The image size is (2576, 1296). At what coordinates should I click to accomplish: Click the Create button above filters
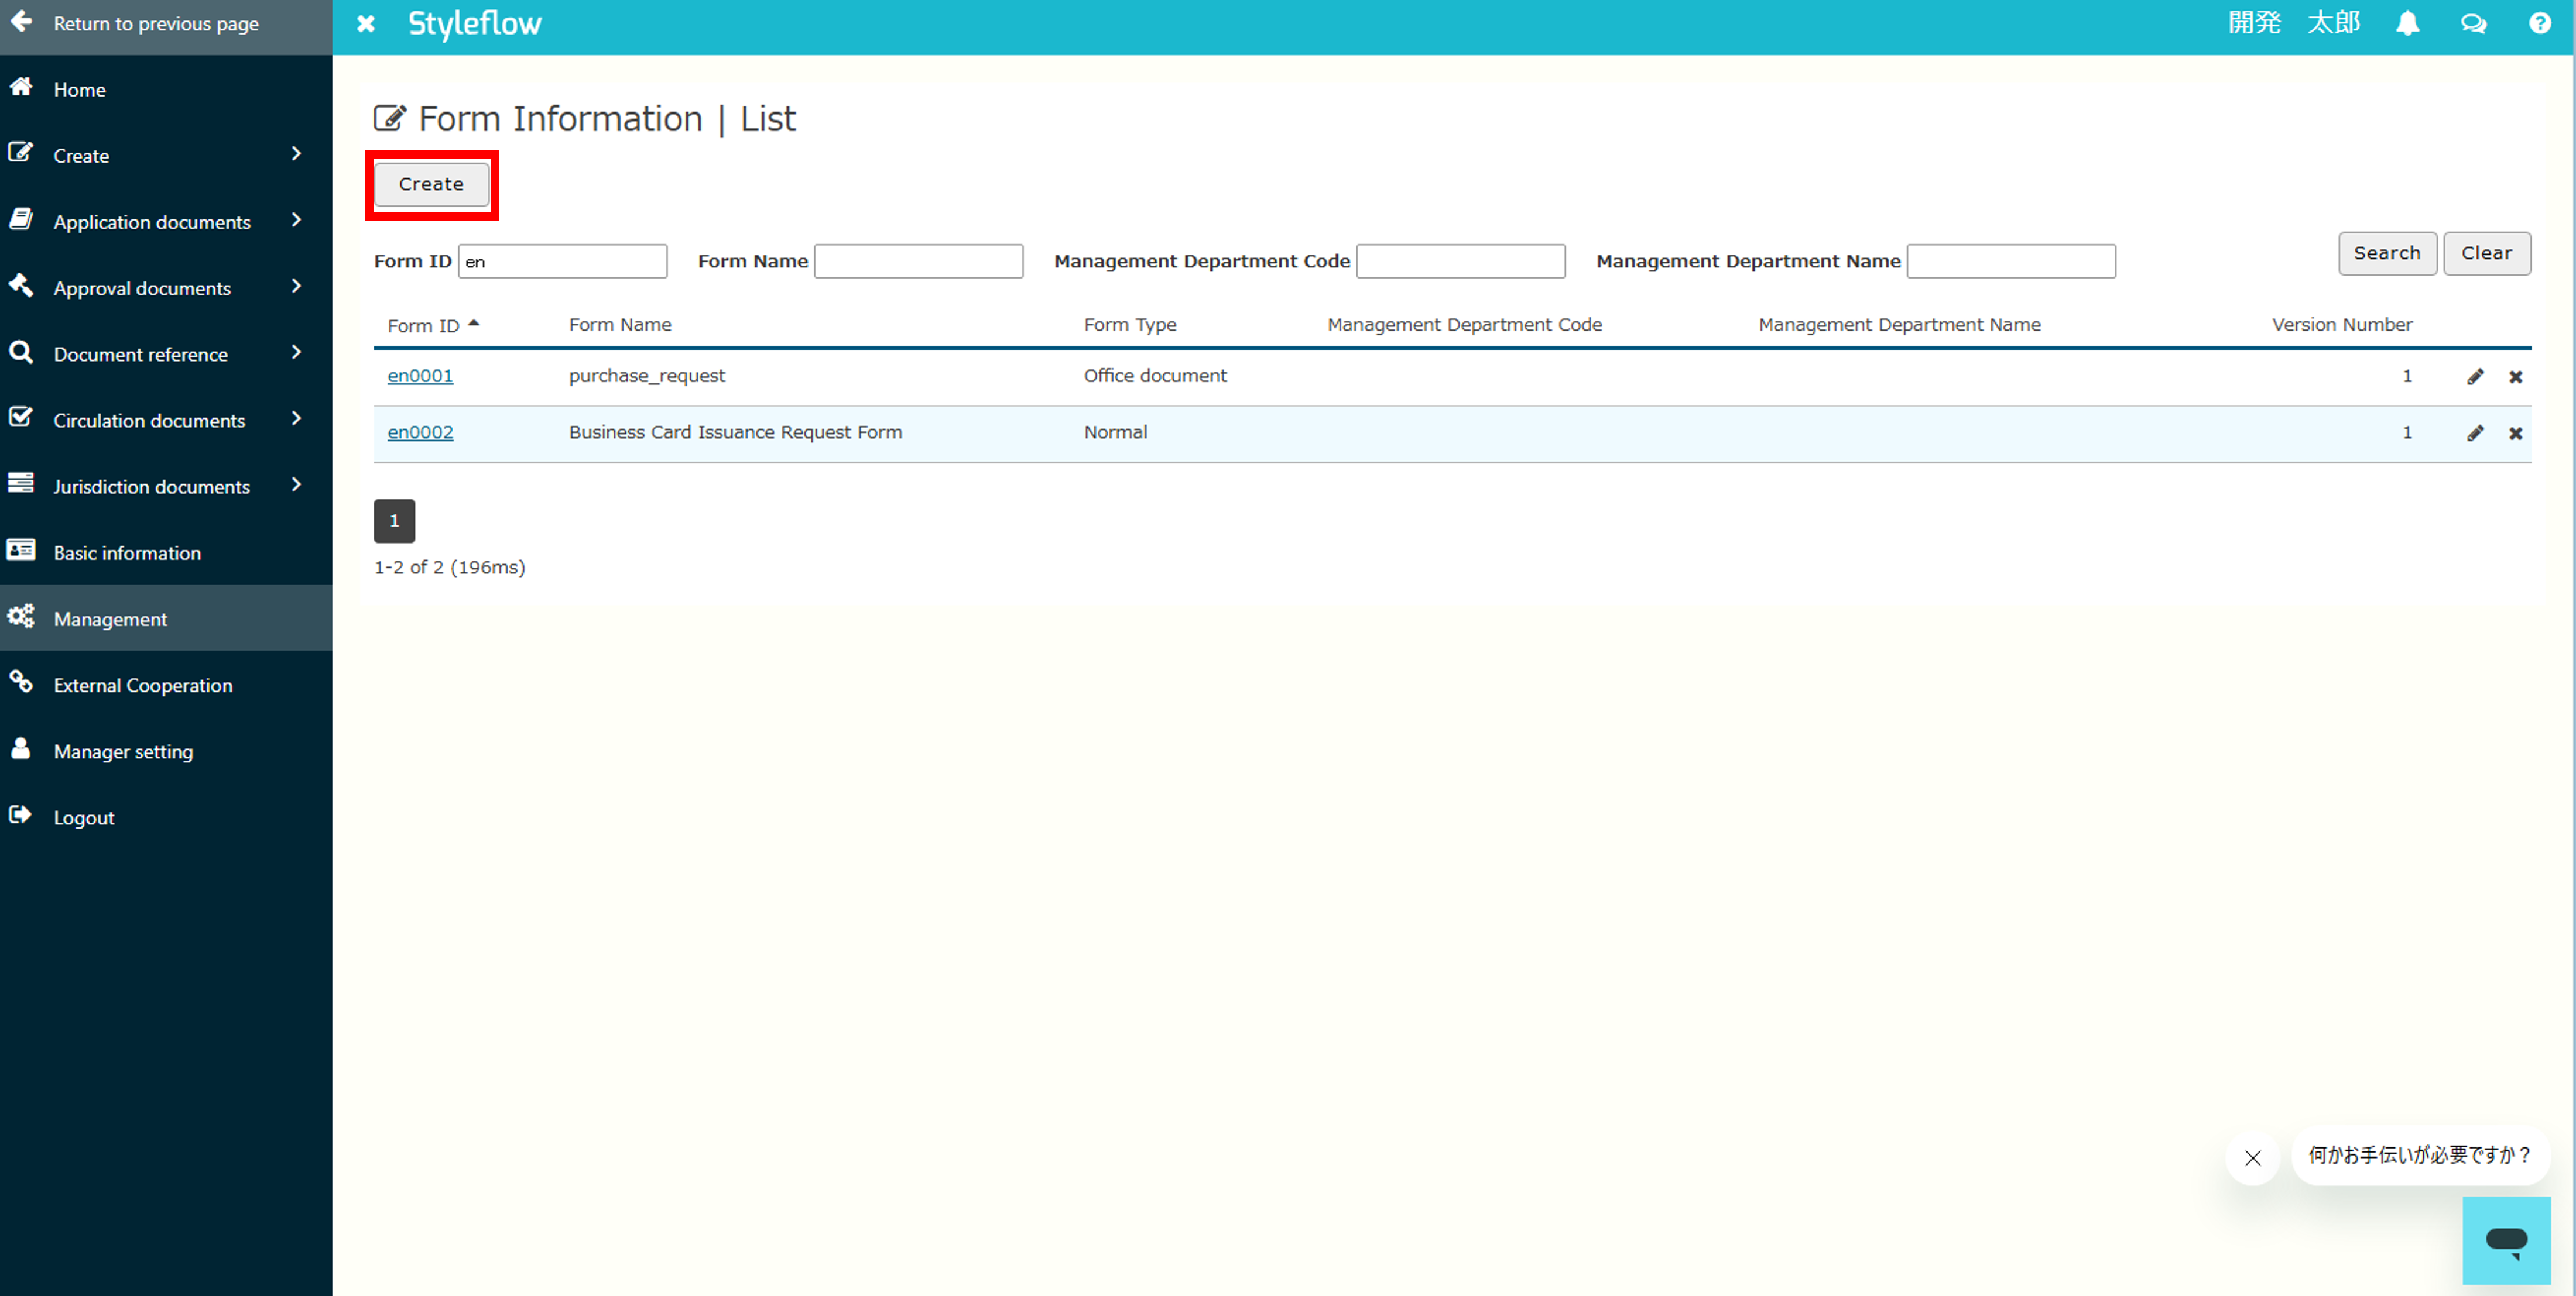[x=431, y=184]
